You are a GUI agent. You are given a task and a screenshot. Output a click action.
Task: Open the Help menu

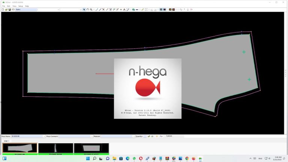click(x=27, y=6)
